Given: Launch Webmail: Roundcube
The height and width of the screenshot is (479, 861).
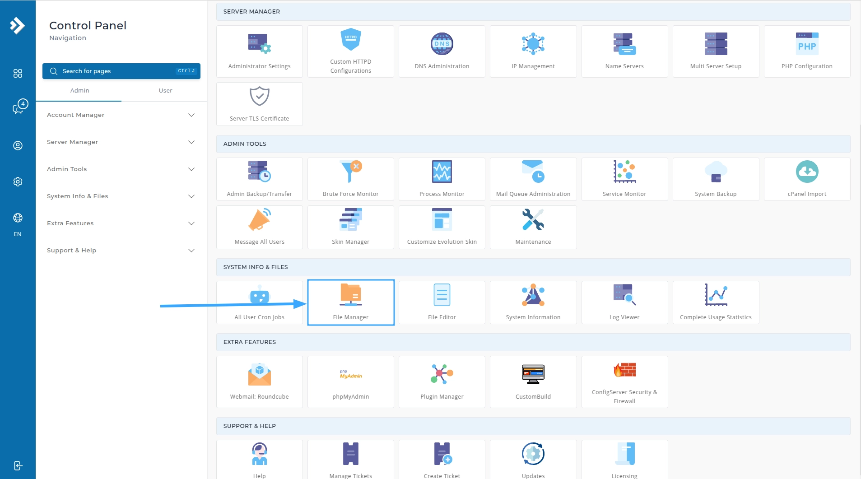Looking at the screenshot, I should 260,382.
